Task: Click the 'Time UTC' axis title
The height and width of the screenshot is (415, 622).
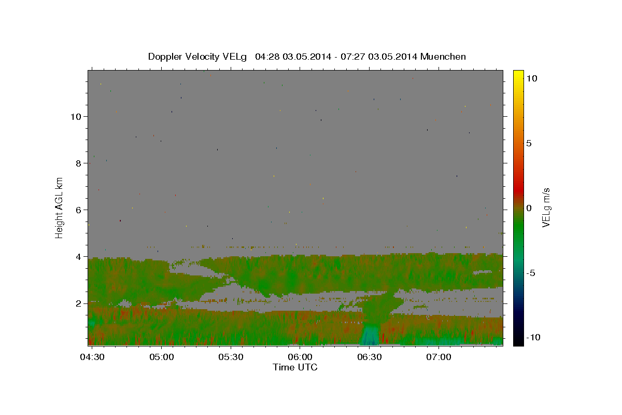Action: coord(295,367)
